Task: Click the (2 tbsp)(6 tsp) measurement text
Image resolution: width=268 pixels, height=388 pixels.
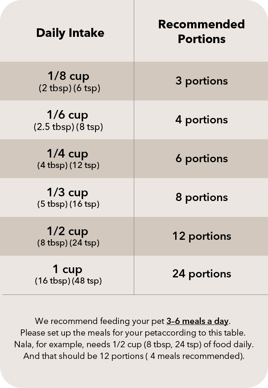Action: click(70, 88)
